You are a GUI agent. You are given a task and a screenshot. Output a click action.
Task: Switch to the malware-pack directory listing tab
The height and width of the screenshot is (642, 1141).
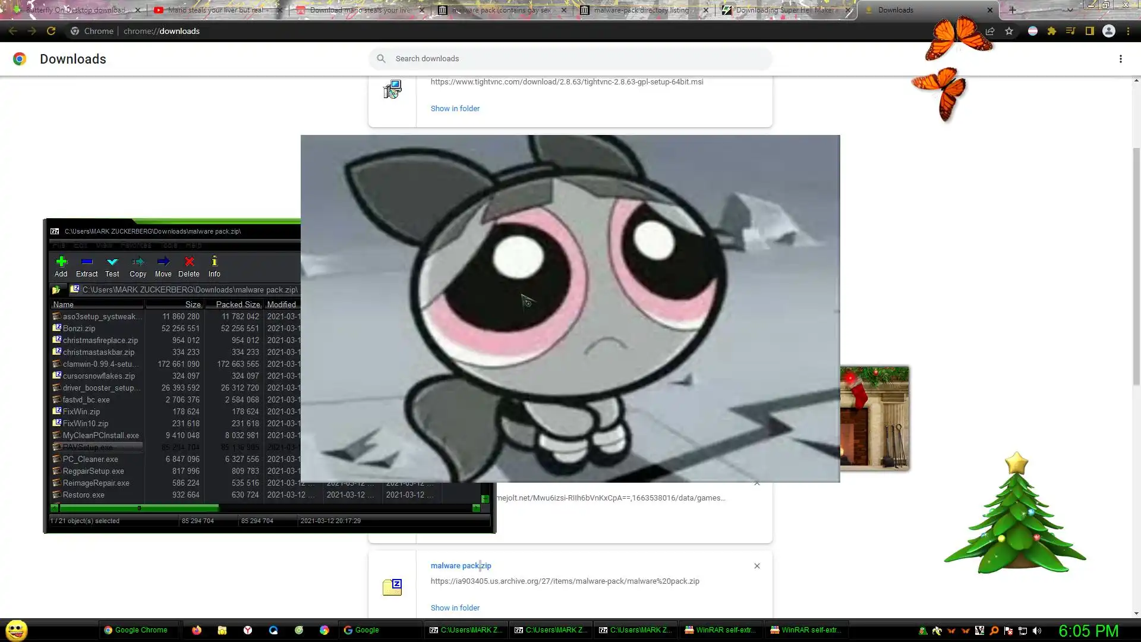(x=641, y=10)
